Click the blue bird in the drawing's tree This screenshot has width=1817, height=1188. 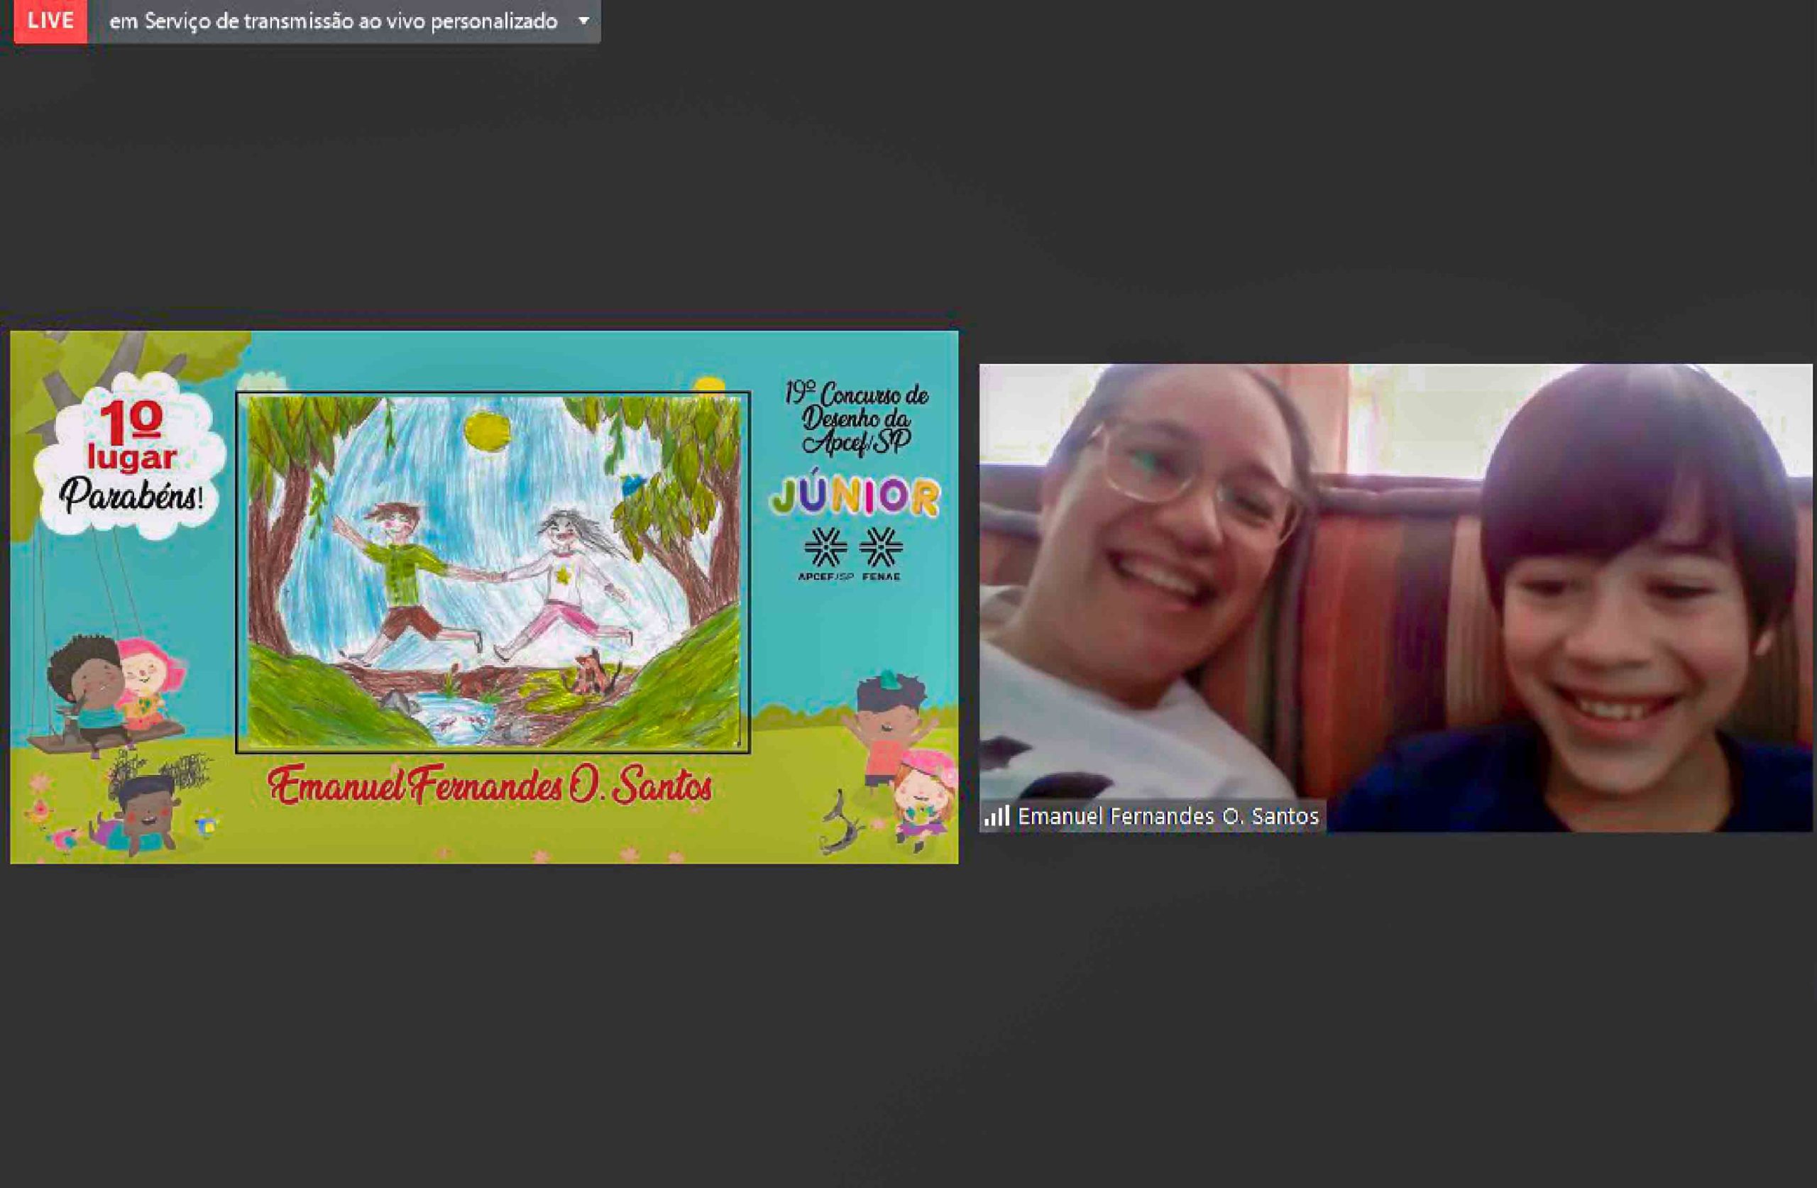click(634, 484)
